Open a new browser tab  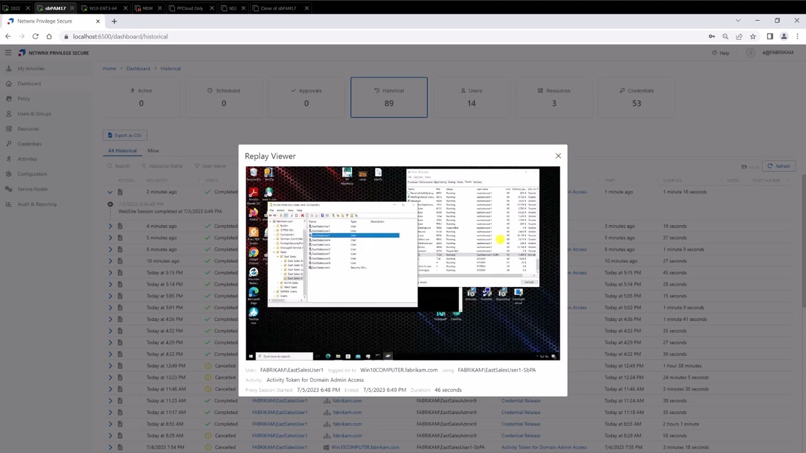tap(114, 21)
